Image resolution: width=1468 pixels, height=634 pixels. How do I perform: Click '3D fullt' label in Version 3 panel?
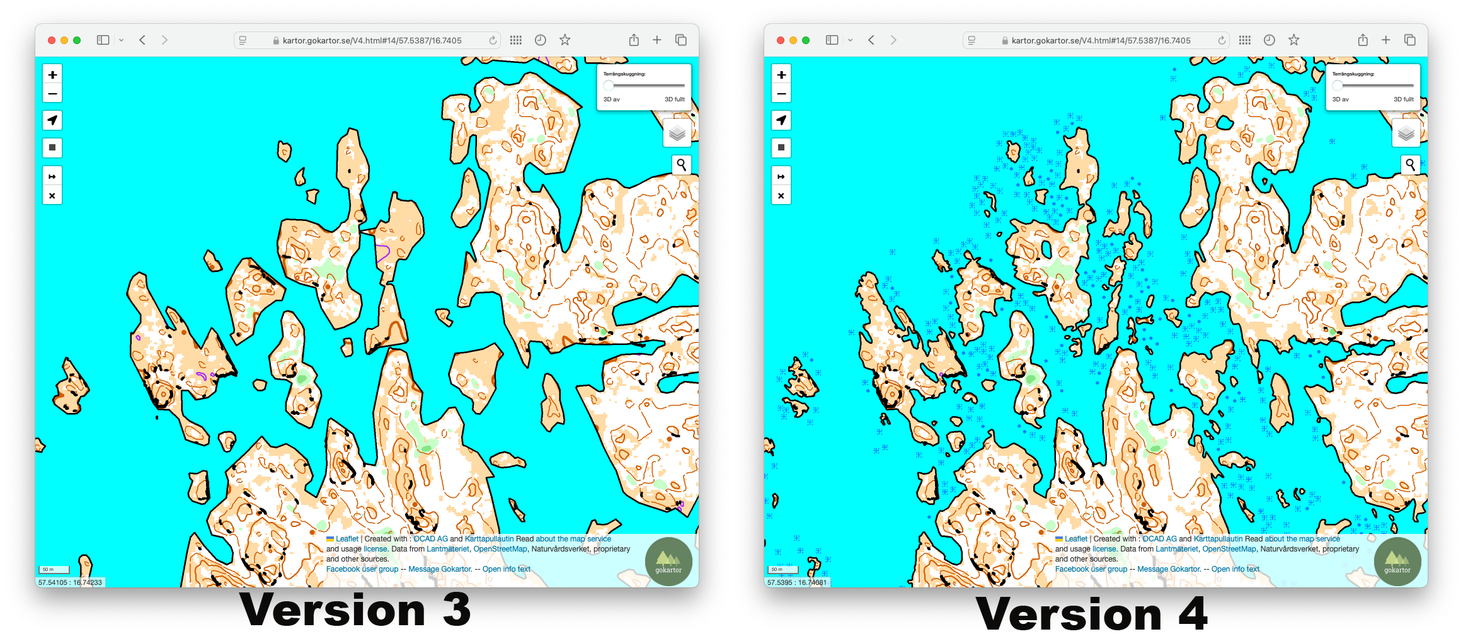coord(675,99)
